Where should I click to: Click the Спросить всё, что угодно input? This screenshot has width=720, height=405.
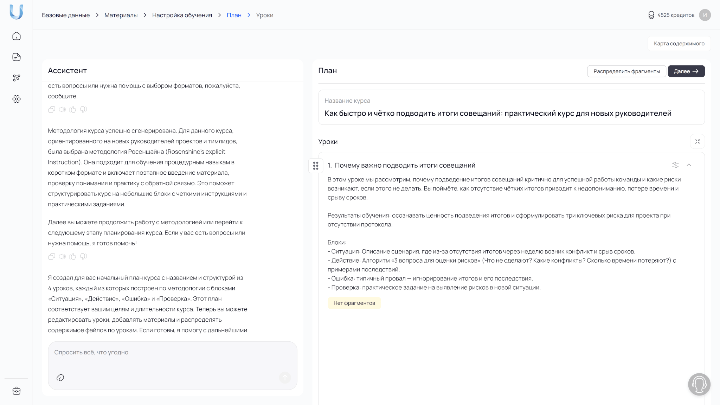172,352
